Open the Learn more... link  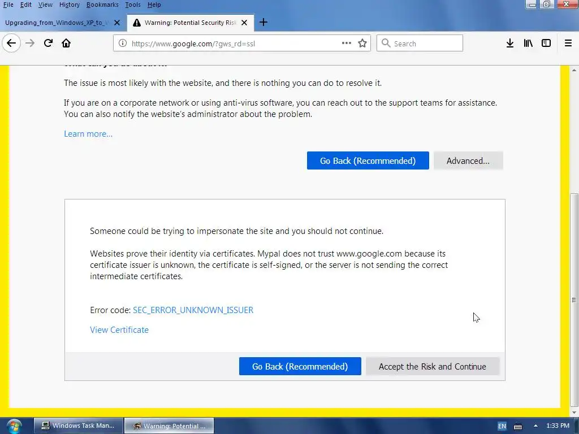click(88, 133)
